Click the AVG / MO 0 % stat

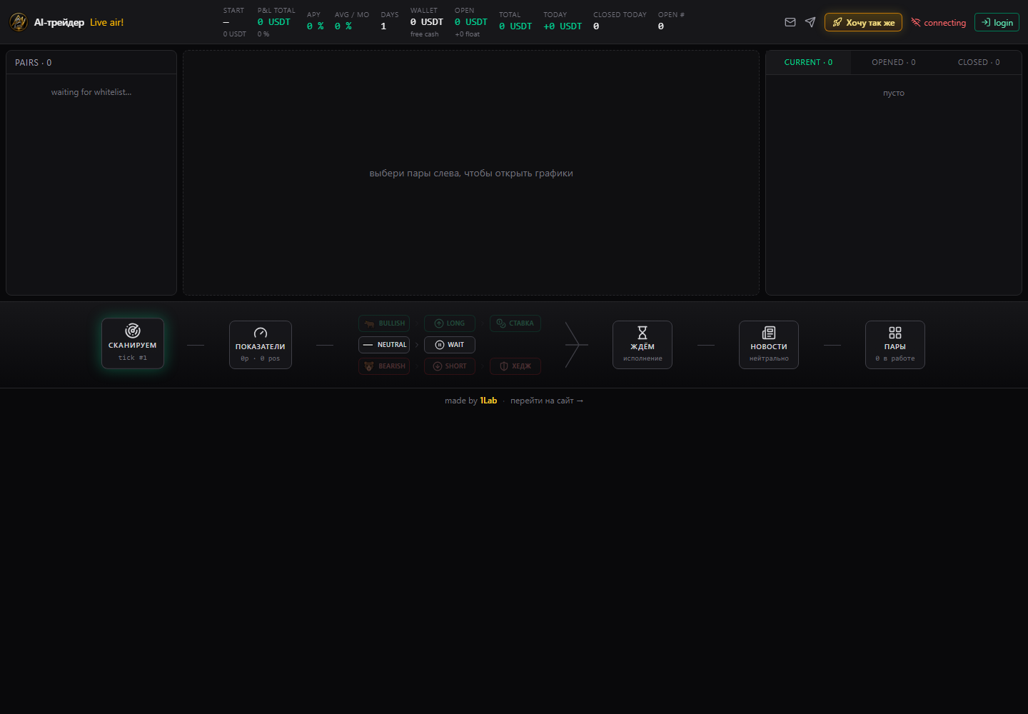pyautogui.click(x=352, y=21)
